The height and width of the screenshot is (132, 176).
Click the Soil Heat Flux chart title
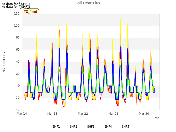88,3
